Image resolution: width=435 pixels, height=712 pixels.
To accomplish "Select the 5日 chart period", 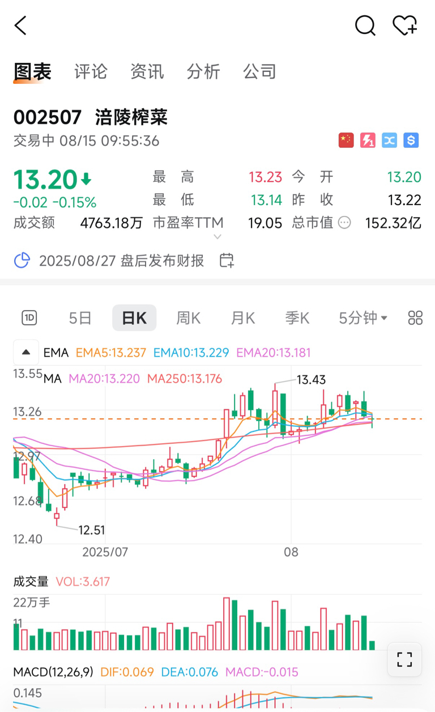I will 80,318.
